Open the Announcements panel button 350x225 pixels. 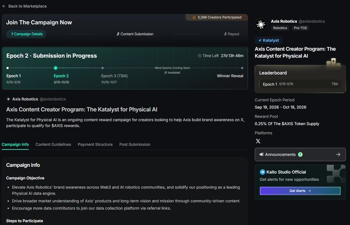click(x=300, y=154)
